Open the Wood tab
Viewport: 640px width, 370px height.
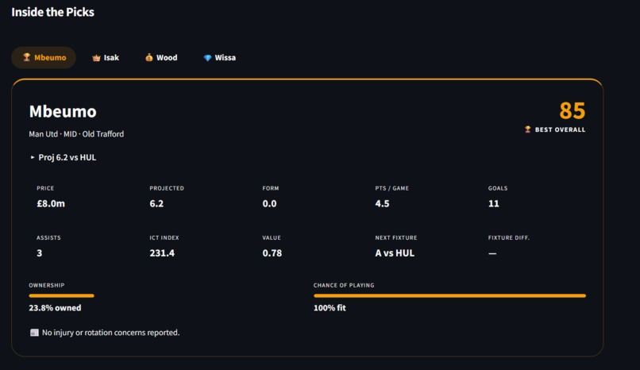point(161,57)
